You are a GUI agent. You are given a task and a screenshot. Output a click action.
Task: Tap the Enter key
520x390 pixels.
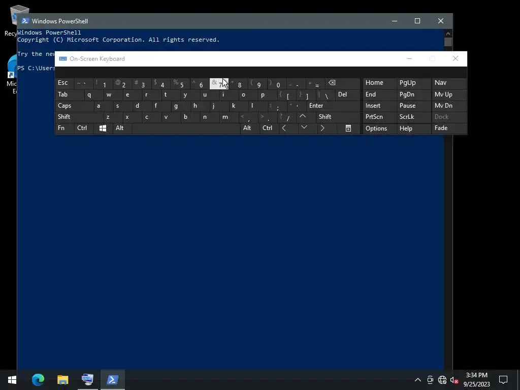pos(333,106)
